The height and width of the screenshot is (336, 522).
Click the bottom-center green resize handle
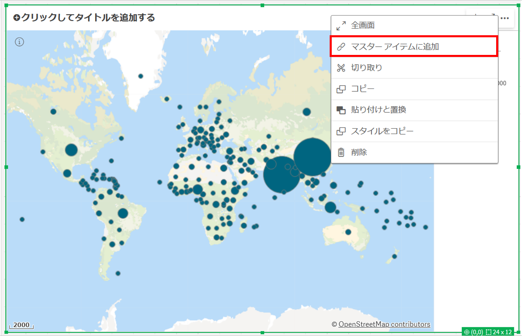pos(262,332)
